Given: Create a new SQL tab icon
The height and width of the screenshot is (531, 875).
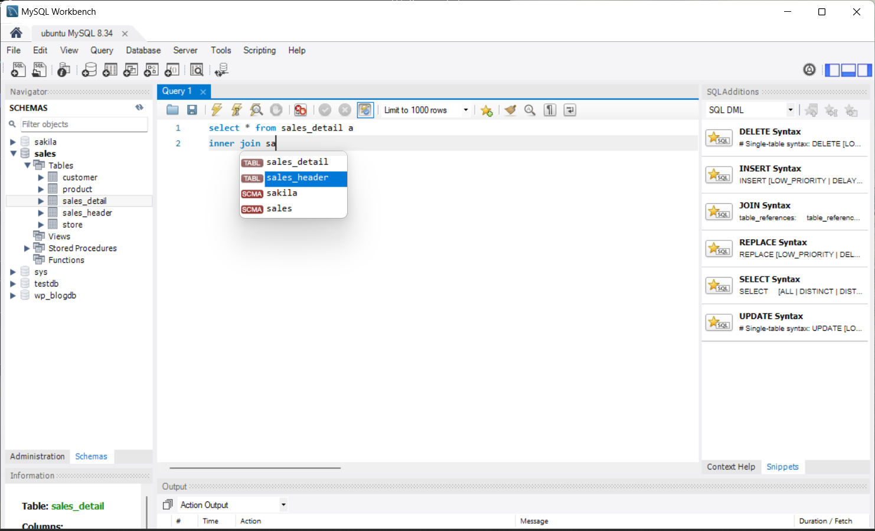Looking at the screenshot, I should click(18, 70).
